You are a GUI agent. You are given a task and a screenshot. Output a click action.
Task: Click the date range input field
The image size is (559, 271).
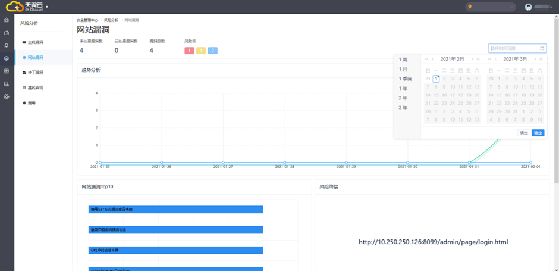513,48
